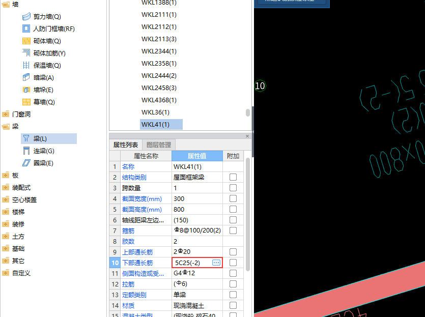Screen dimensions: 425x317
Task: Open the 箍筋 property link
Action: [128, 231]
